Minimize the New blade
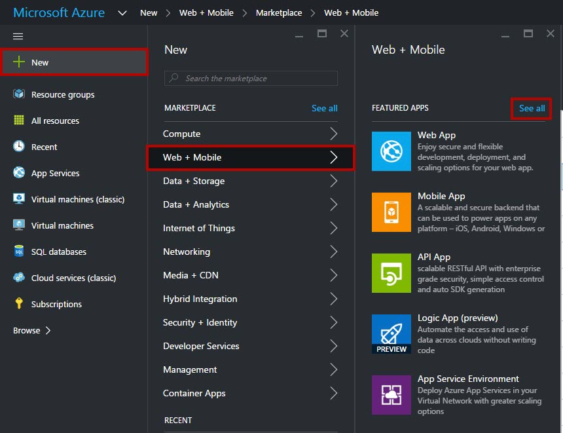This screenshot has height=433, width=563. click(x=299, y=36)
